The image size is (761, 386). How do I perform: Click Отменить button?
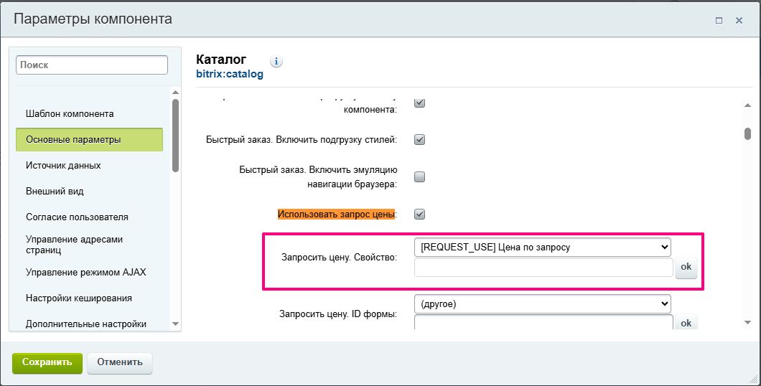(x=120, y=362)
